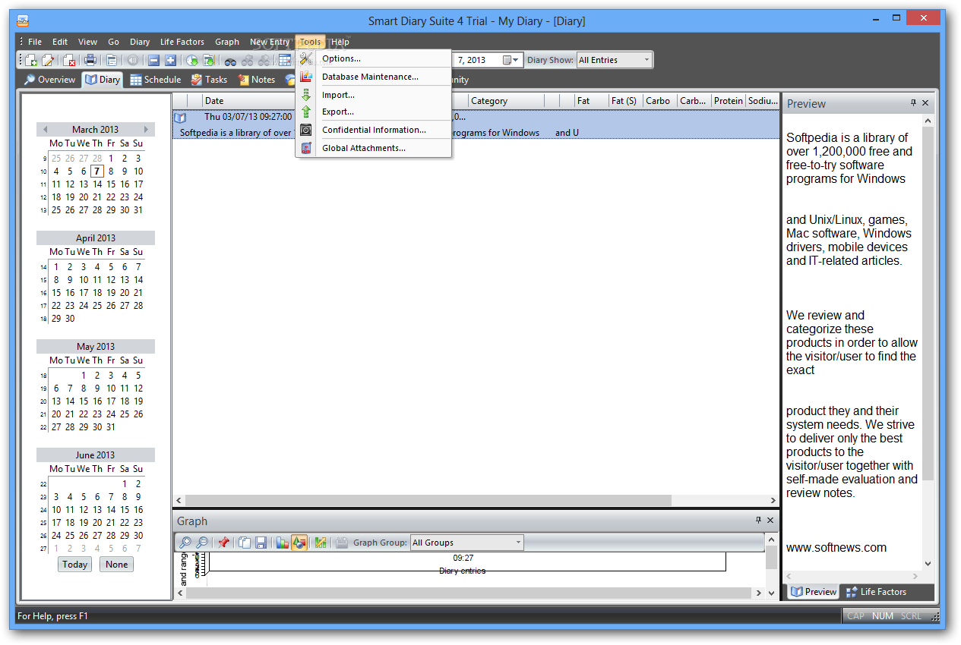Click the New Entry toolbar icon
Viewport: 961px width, 645px height.
click(32, 61)
